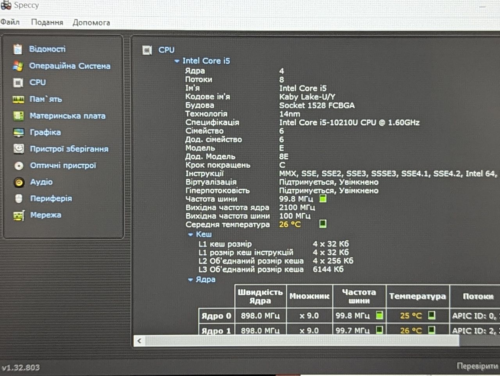View the Пристрої зберігання section
The width and height of the screenshot is (500, 376).
(69, 149)
